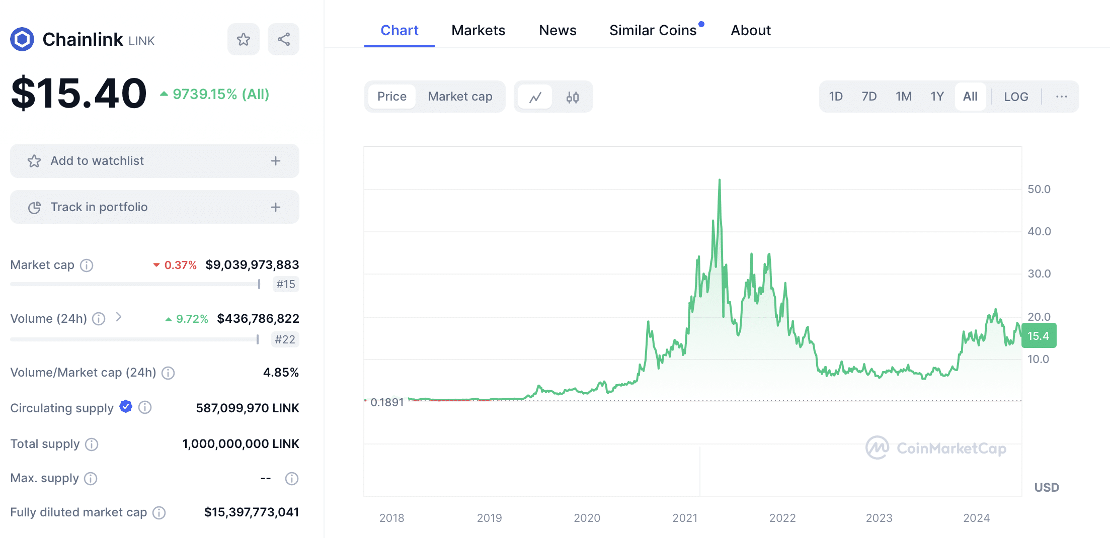
Task: Set chart range to 1M
Action: (x=904, y=97)
